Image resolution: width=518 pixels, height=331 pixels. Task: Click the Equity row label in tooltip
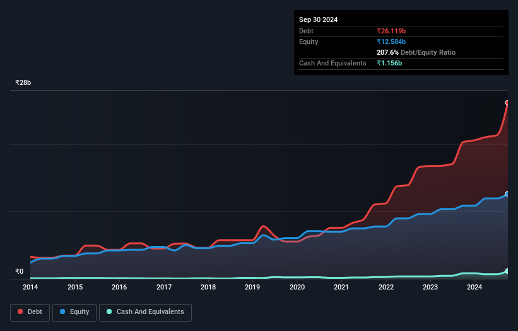(x=309, y=42)
